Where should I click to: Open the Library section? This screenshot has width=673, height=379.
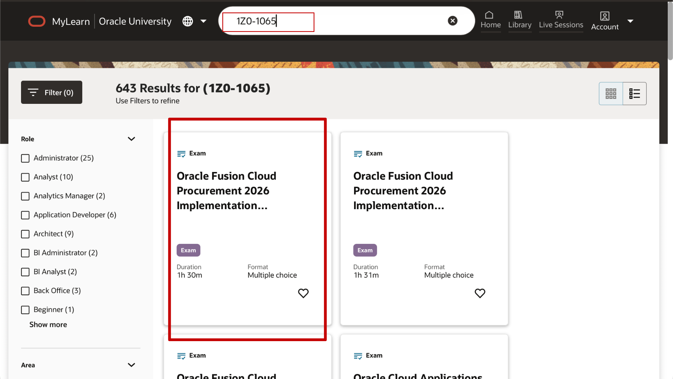tap(519, 20)
